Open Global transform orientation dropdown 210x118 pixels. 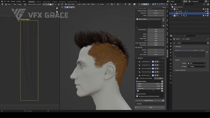pyautogui.click(x=102, y=4)
